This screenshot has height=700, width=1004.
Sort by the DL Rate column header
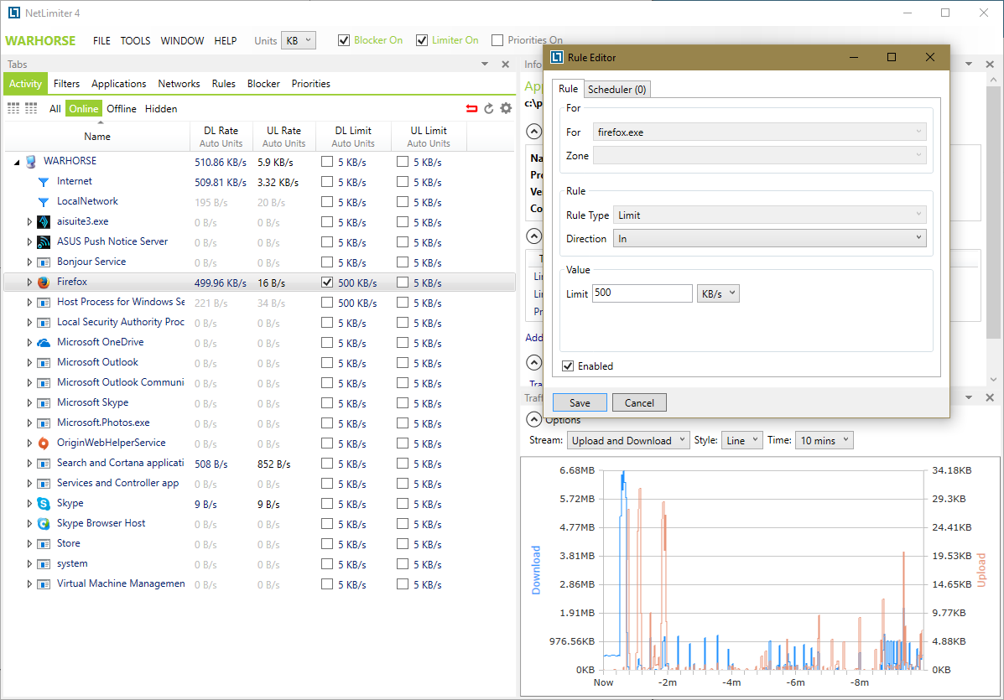(x=221, y=137)
